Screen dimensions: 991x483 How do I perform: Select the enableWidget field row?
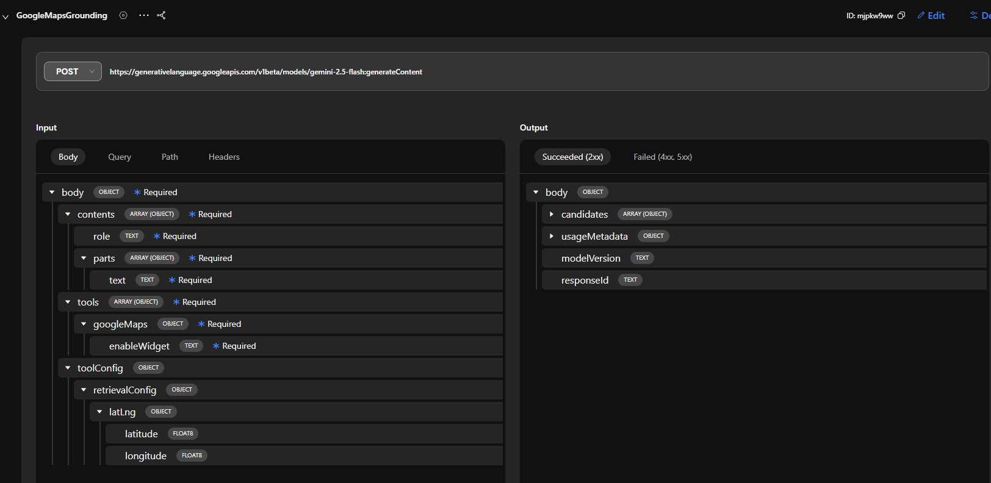pos(139,346)
